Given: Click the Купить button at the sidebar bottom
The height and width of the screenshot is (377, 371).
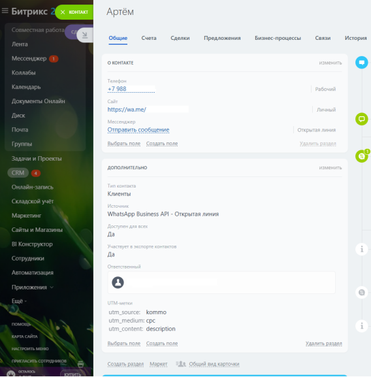Looking at the screenshot, I should click(x=73, y=374).
